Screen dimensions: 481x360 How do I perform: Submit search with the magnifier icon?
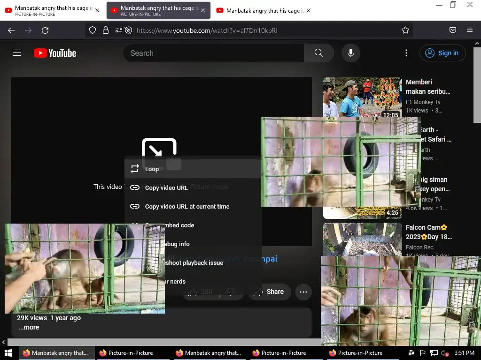click(319, 53)
